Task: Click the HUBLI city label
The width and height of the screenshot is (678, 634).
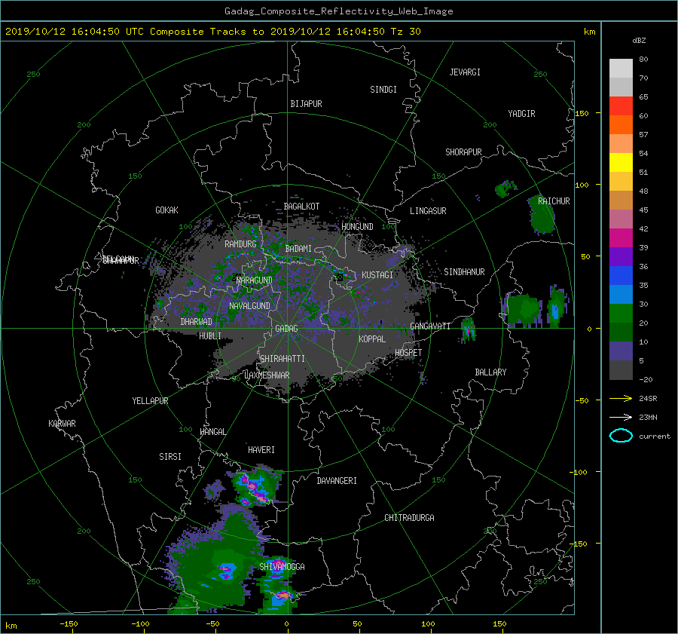Action: pyautogui.click(x=210, y=336)
